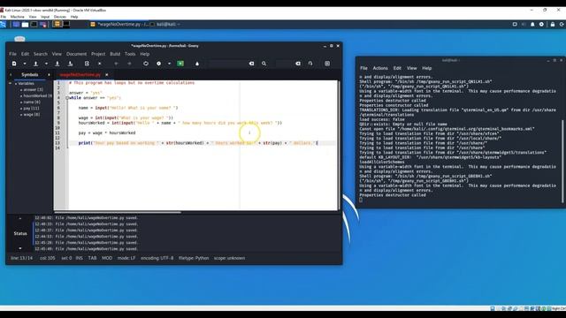Collapse the Variables tree node

[10, 83]
